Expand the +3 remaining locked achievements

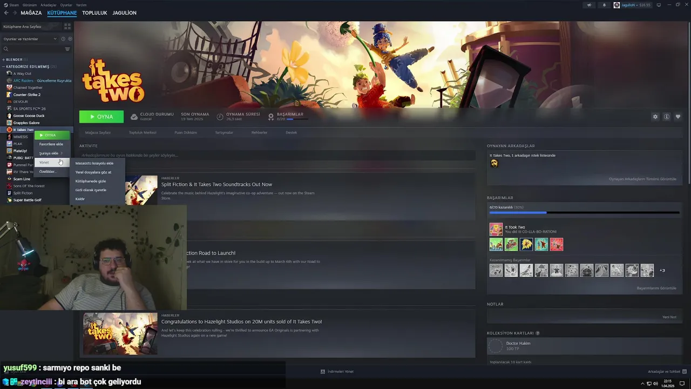pos(662,270)
